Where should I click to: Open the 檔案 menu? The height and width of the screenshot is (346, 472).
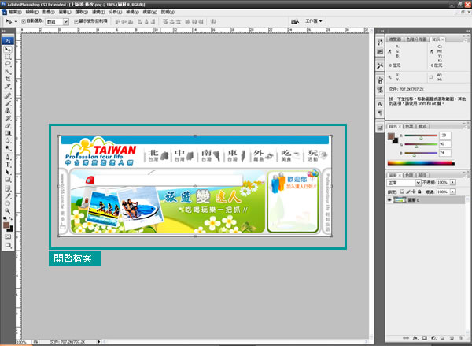coord(15,12)
